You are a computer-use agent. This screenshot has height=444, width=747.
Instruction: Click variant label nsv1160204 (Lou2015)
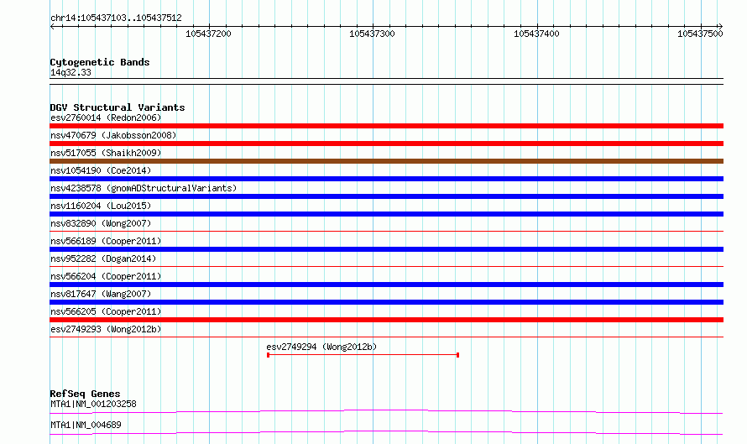(101, 206)
